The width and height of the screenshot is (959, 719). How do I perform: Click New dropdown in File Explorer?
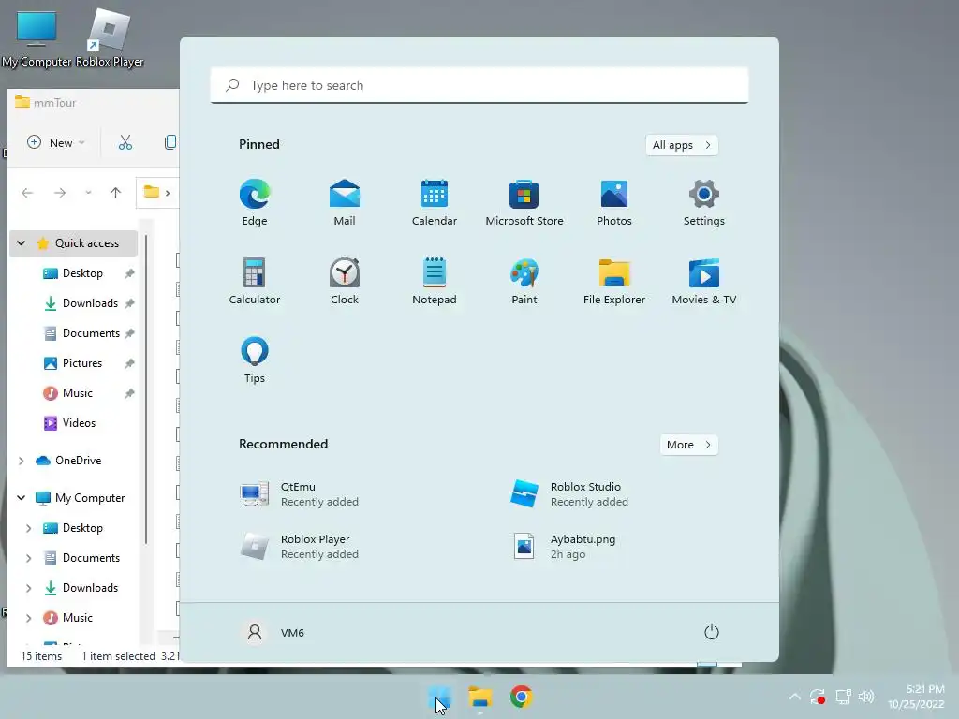(56, 142)
